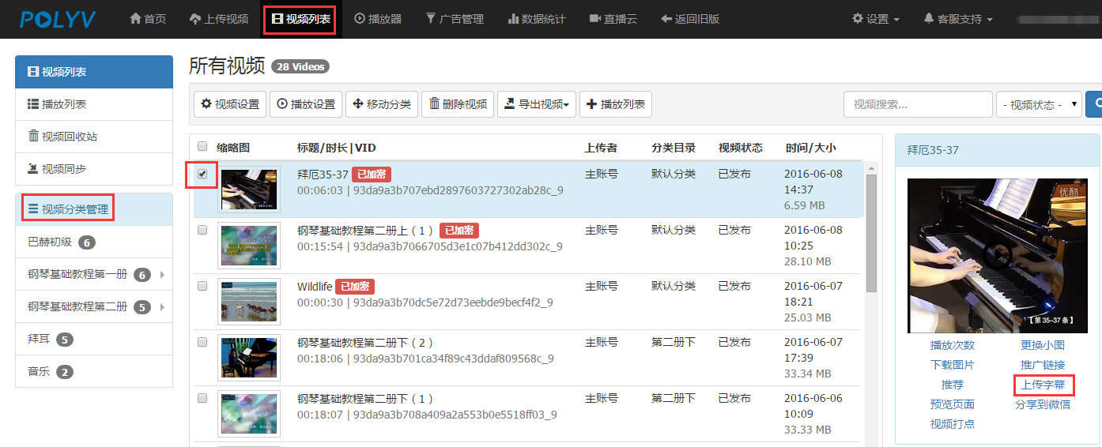Check the 钢琴基础教程第二册下（1）row checkbox
Image resolution: width=1102 pixels, height=447 pixels.
[x=202, y=398]
